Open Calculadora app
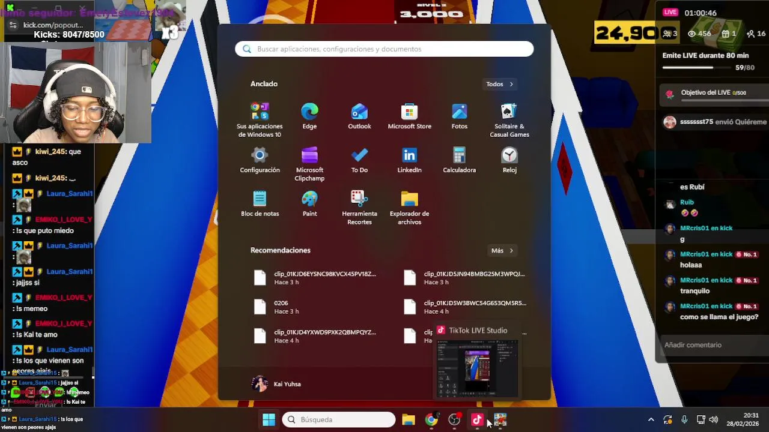 coord(459,160)
